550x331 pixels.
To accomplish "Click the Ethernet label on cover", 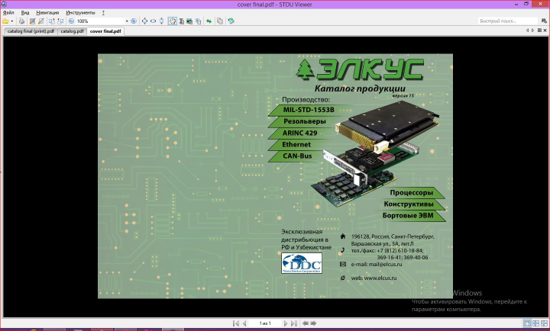I will (296, 145).
